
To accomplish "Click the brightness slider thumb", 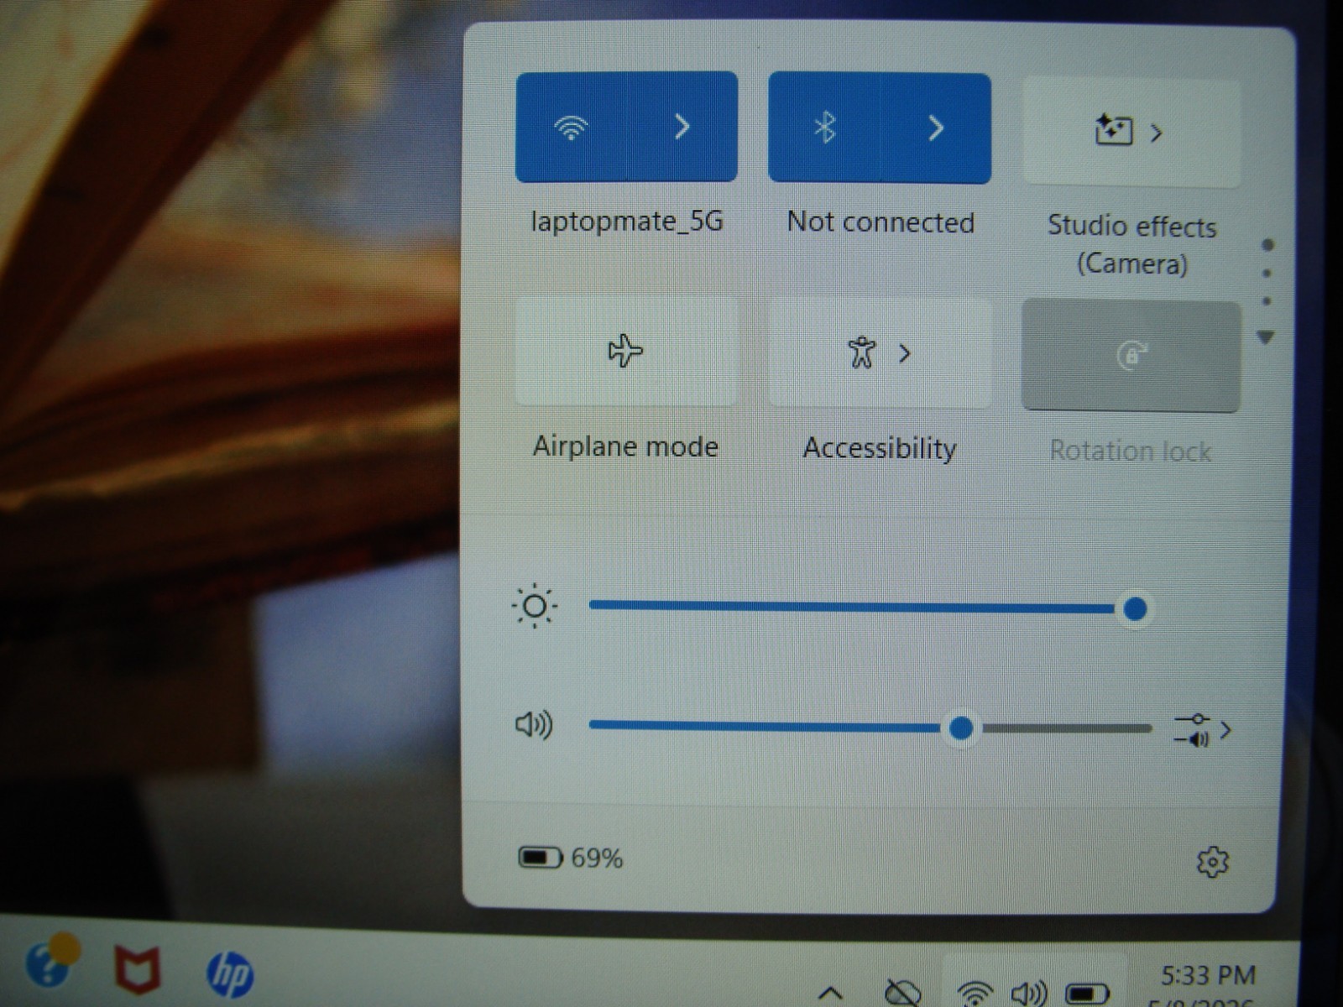I will 1135,608.
